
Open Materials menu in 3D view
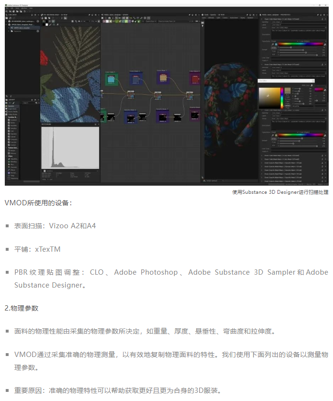[x=211, y=18]
